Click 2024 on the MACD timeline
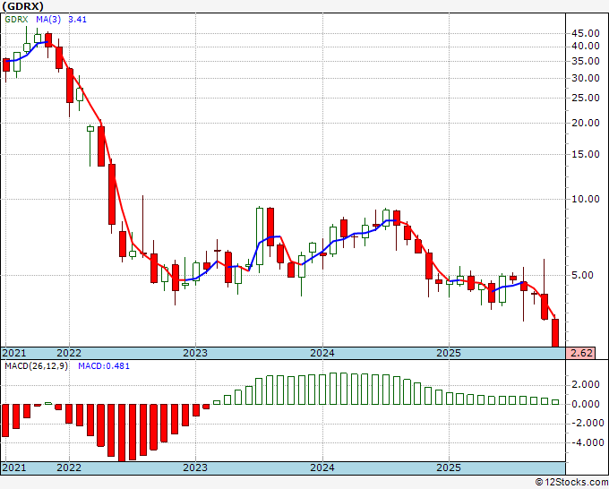The height and width of the screenshot is (489, 609). [322, 468]
